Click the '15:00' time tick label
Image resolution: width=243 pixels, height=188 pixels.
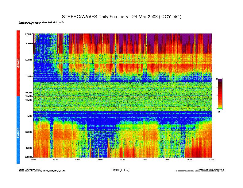click(145, 160)
